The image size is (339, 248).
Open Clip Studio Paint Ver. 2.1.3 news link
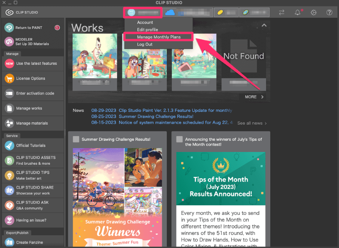point(175,110)
